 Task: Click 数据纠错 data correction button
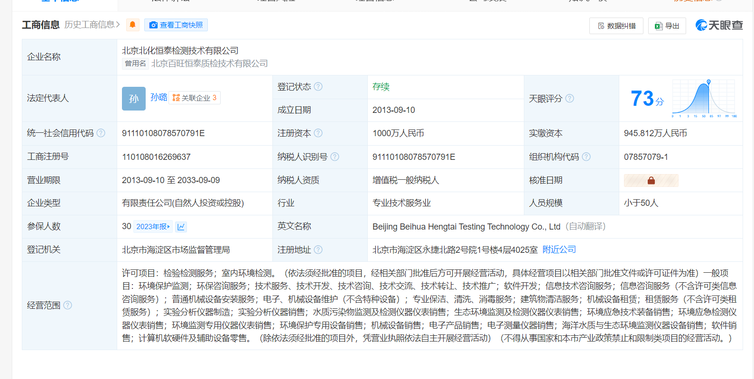pos(616,26)
